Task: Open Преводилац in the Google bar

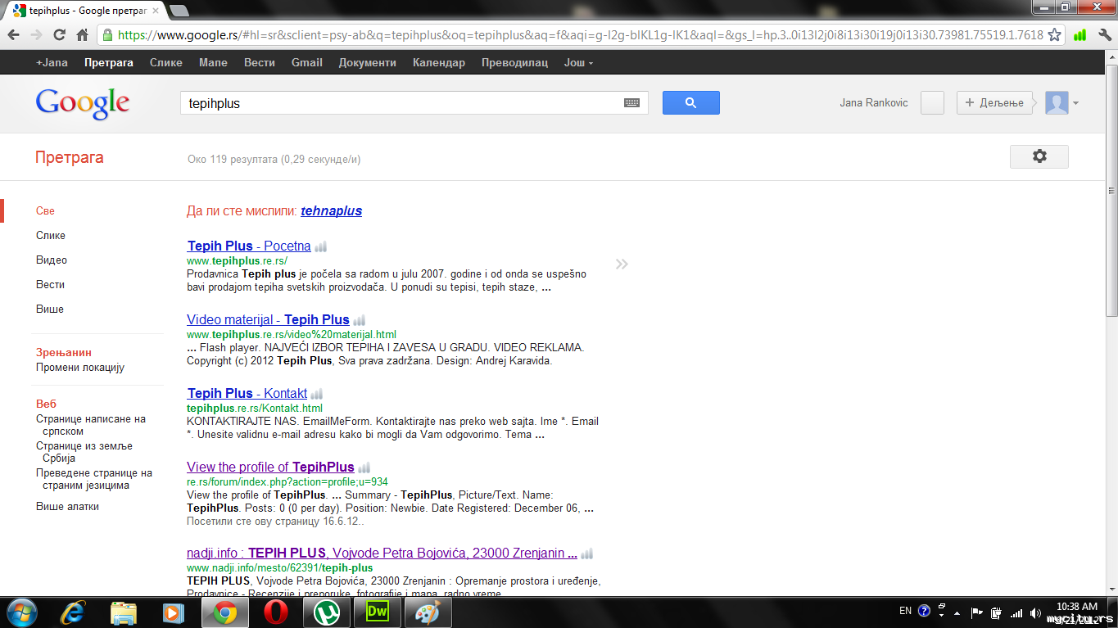Action: (x=515, y=62)
